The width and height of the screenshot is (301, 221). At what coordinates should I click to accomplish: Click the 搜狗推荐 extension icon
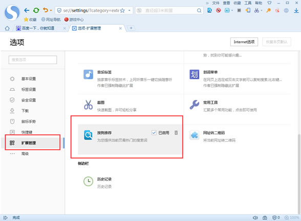88,135
